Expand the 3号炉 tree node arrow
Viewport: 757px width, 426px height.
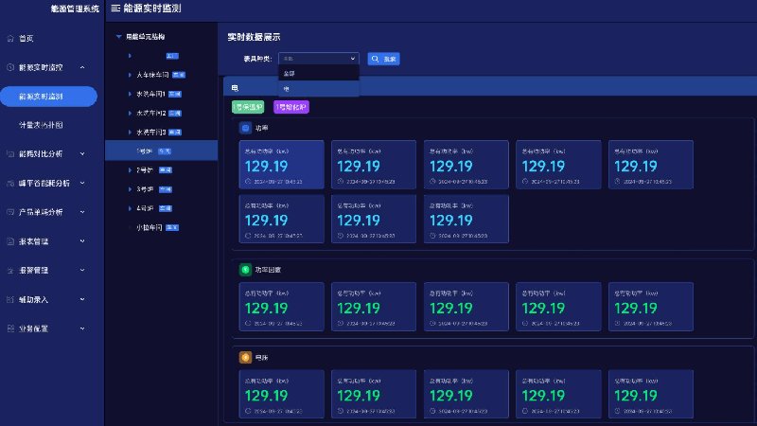pos(130,189)
